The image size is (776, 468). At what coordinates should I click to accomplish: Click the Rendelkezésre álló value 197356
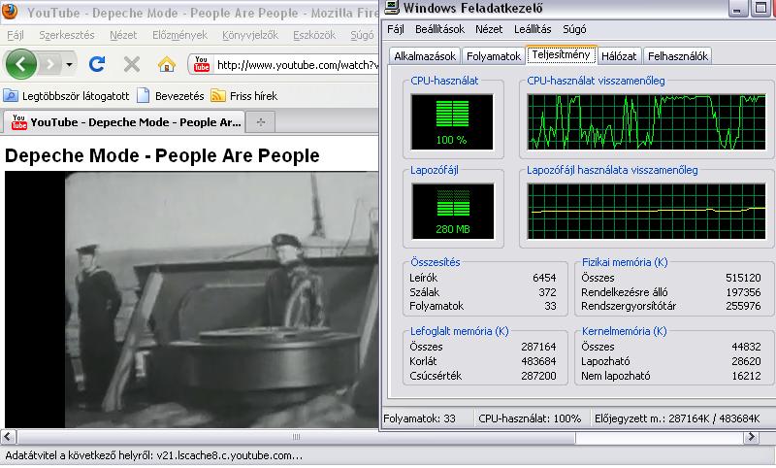pyautogui.click(x=743, y=292)
